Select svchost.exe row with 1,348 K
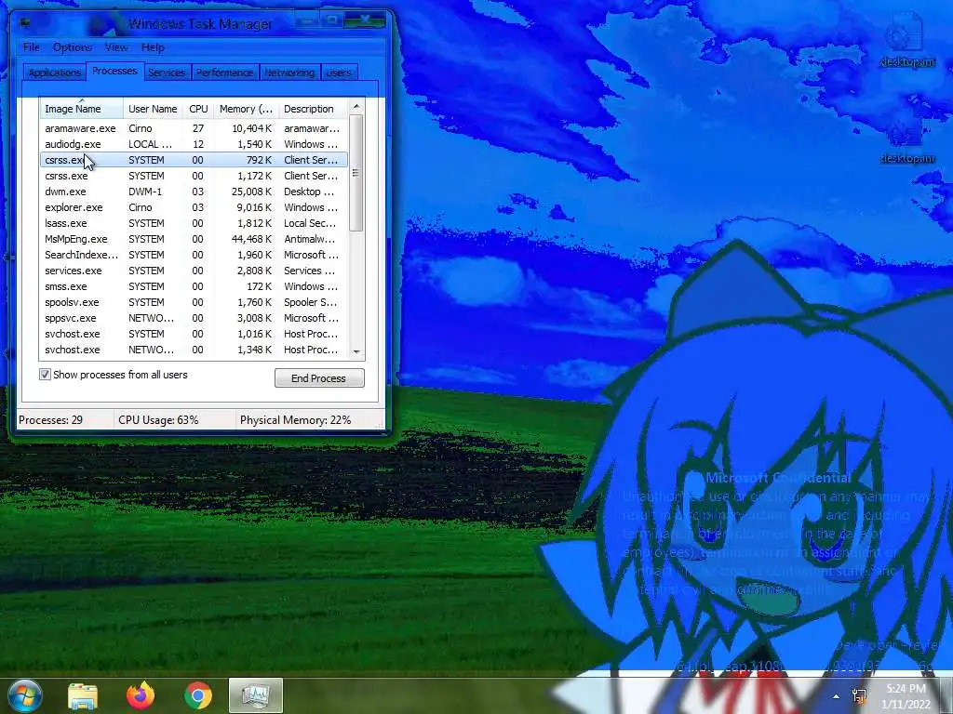Screen dimensions: 953x714 click(x=194, y=350)
